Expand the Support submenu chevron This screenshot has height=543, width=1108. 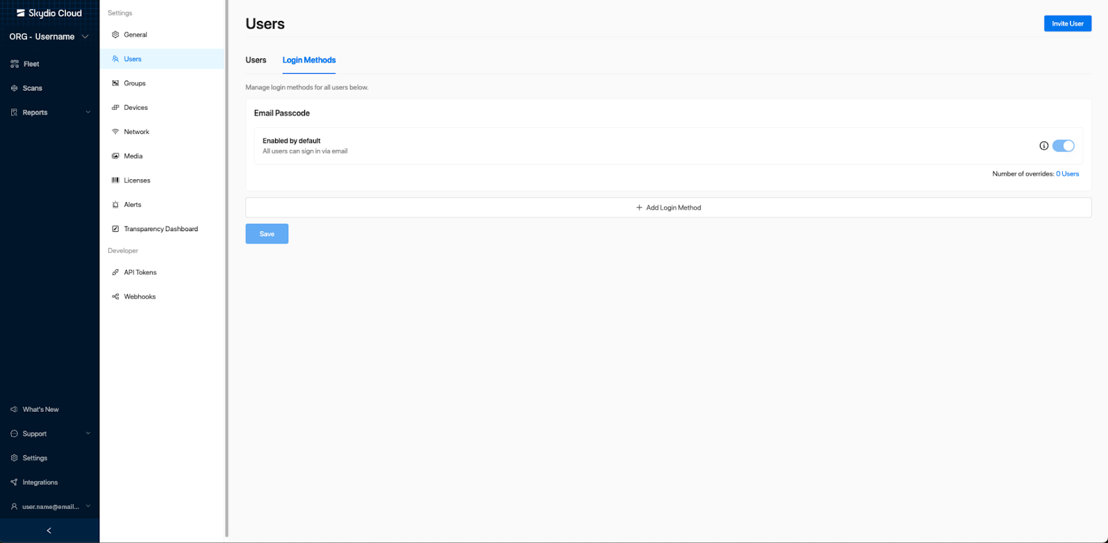tap(88, 434)
